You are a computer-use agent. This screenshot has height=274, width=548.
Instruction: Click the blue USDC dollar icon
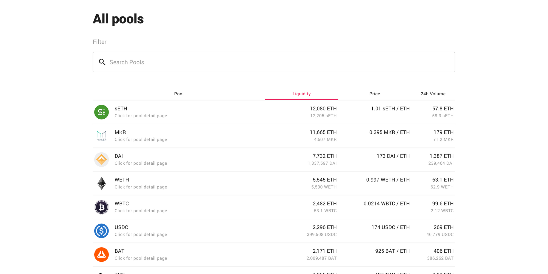pos(101,231)
